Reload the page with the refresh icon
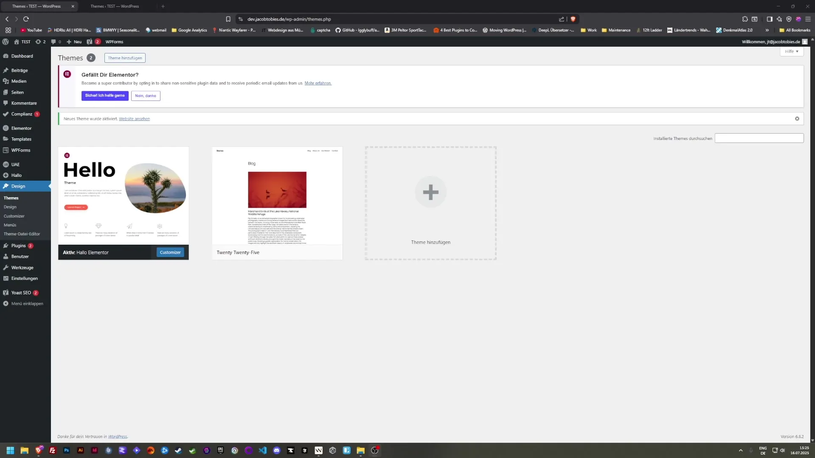 point(26,19)
